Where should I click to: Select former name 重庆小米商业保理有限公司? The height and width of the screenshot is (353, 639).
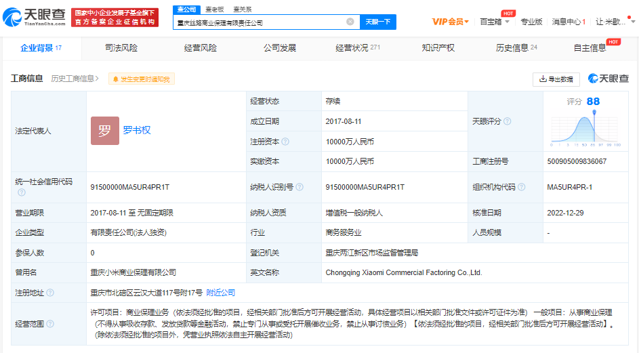(133, 272)
